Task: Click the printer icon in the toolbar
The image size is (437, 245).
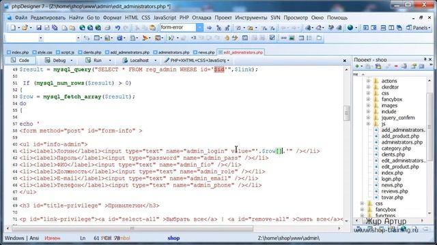Action: pos(108,27)
